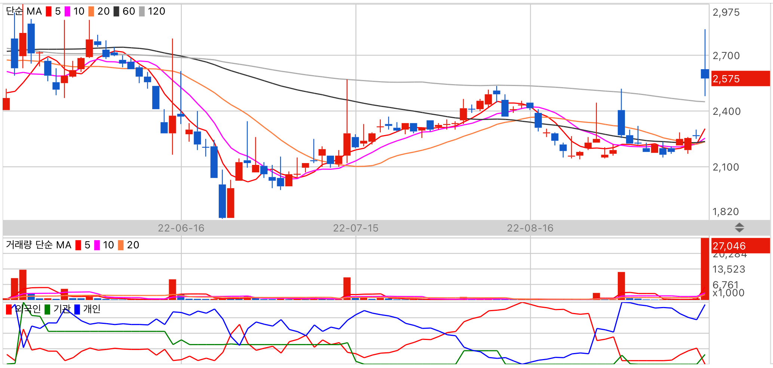The height and width of the screenshot is (368, 773).
Task: Click the 2,400 price axis label
Action: click(x=726, y=111)
